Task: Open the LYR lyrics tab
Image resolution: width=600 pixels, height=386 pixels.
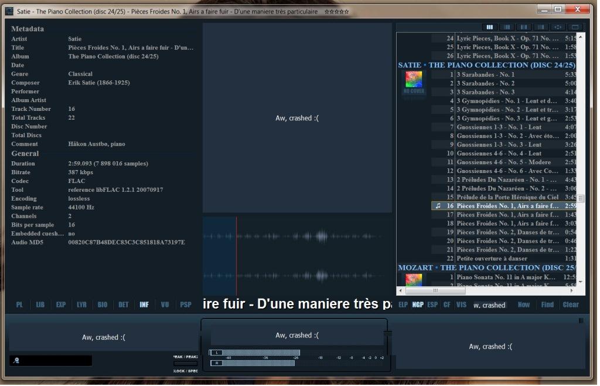Action: (81, 305)
